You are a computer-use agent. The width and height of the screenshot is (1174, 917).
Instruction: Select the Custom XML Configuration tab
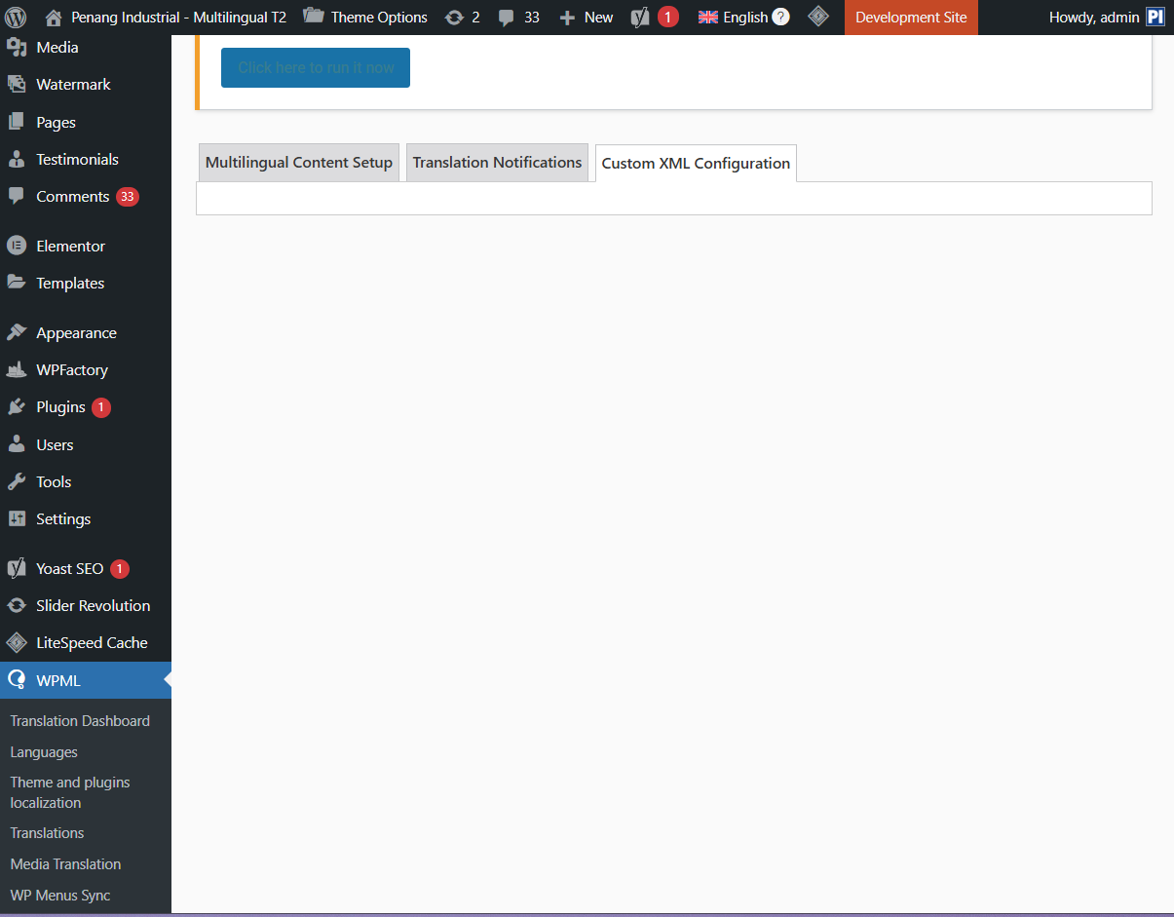coord(696,163)
